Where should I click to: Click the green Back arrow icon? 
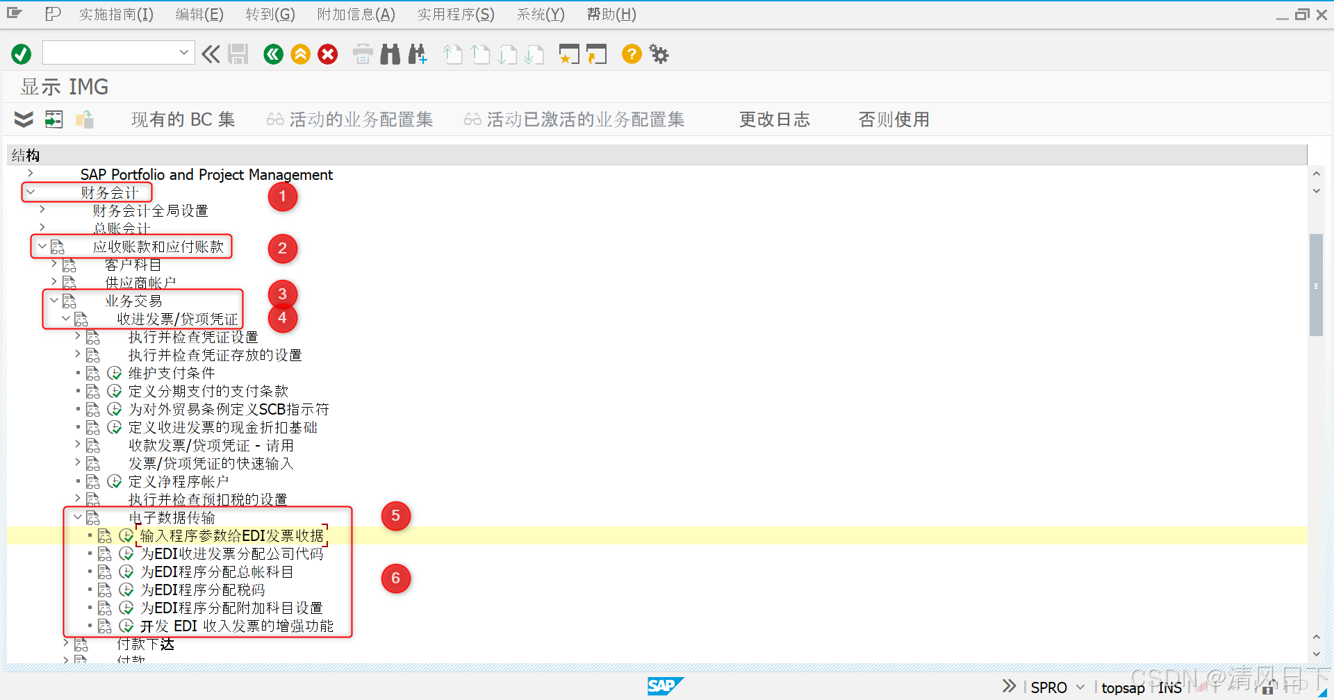[274, 54]
